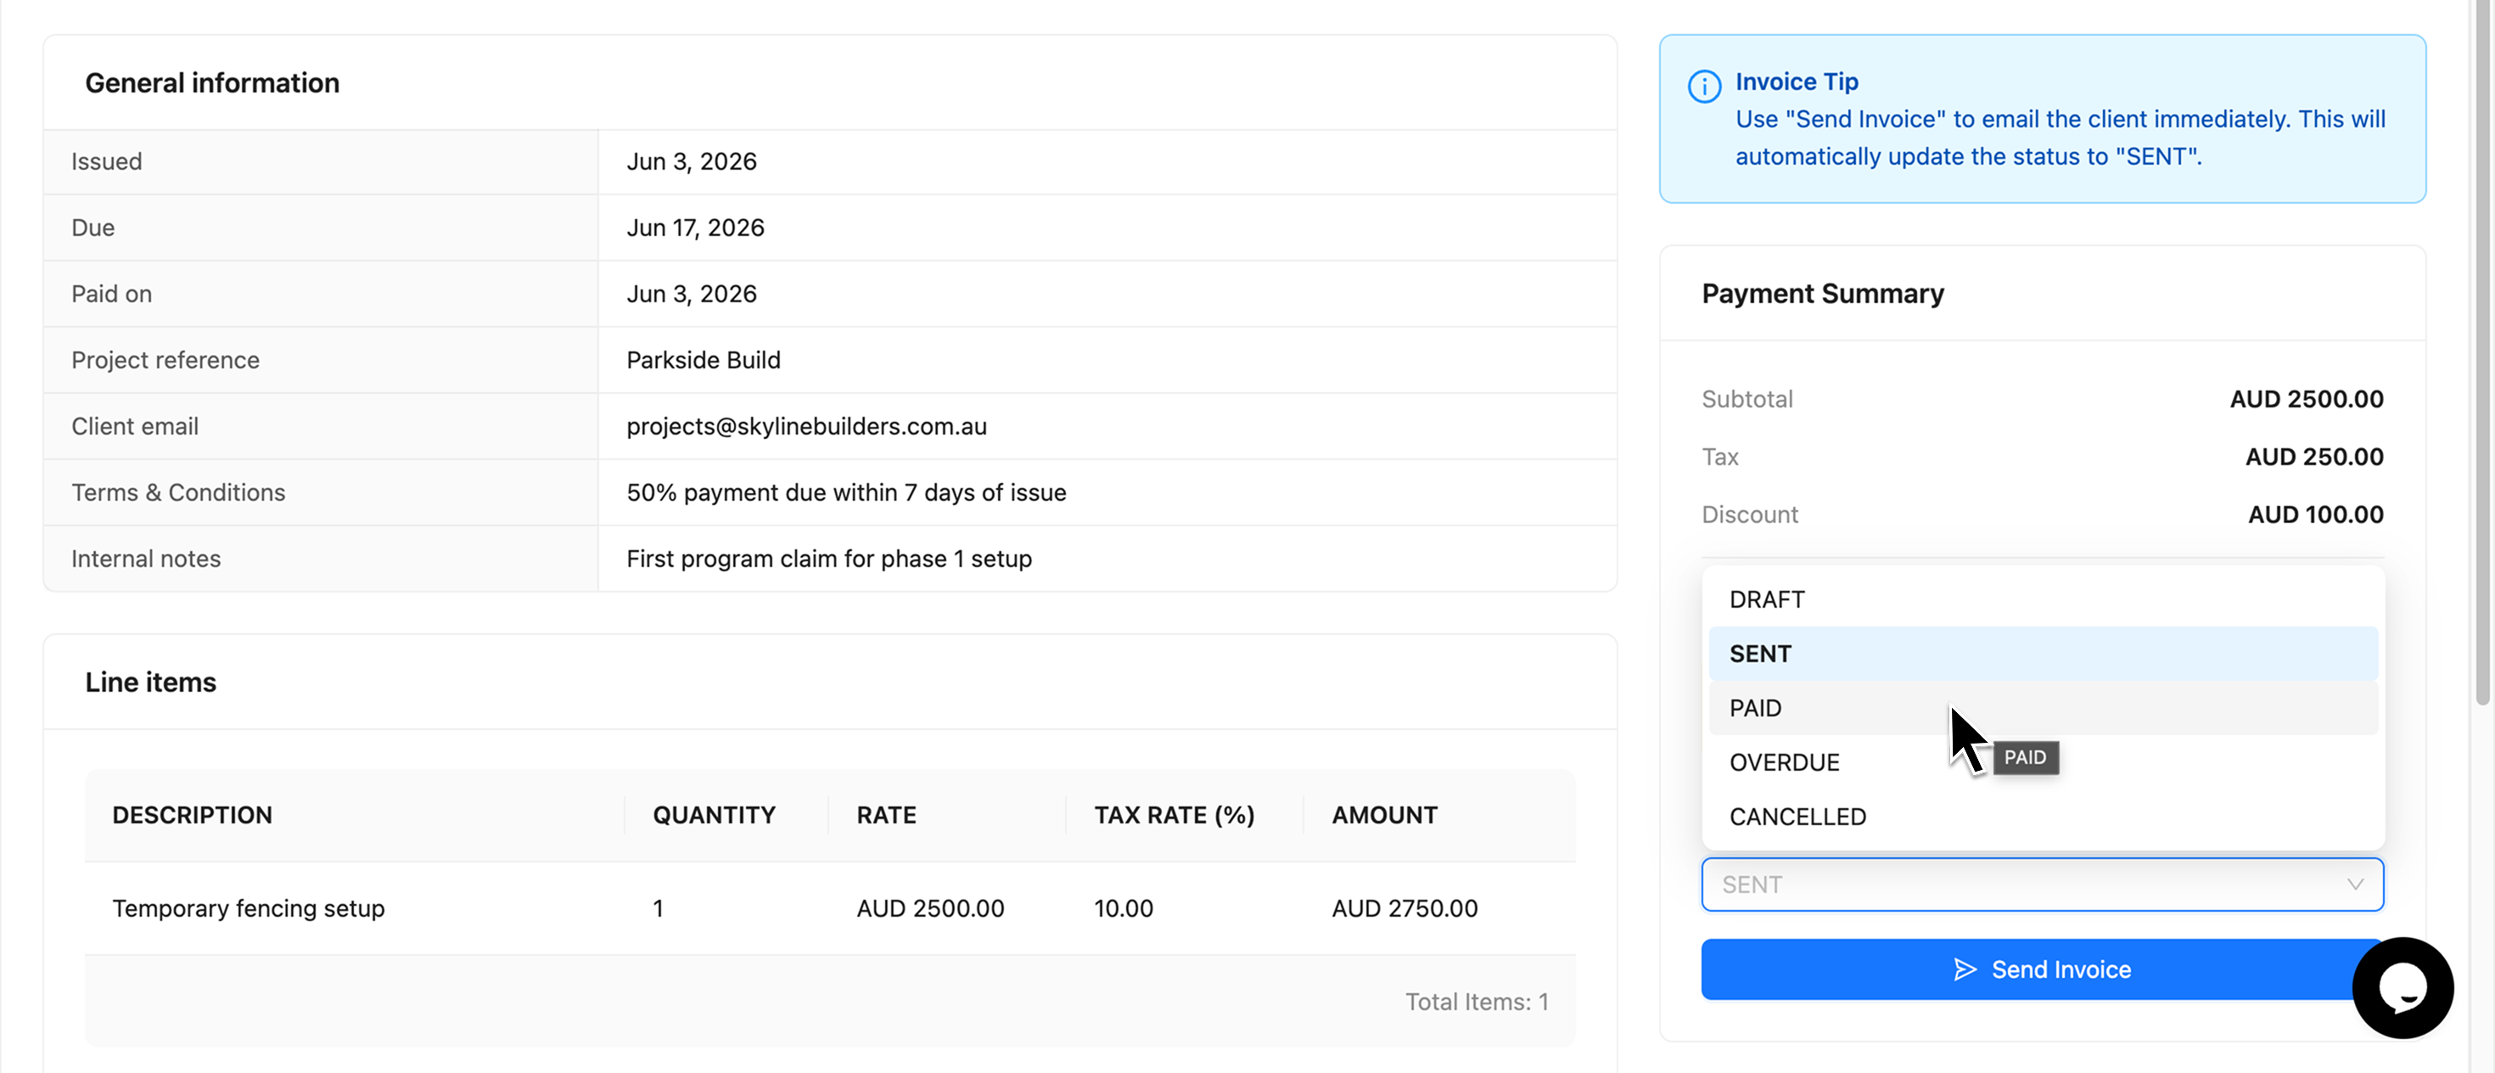
Task: Click the Subtotal amount AUD 2500.00
Action: 2306,399
